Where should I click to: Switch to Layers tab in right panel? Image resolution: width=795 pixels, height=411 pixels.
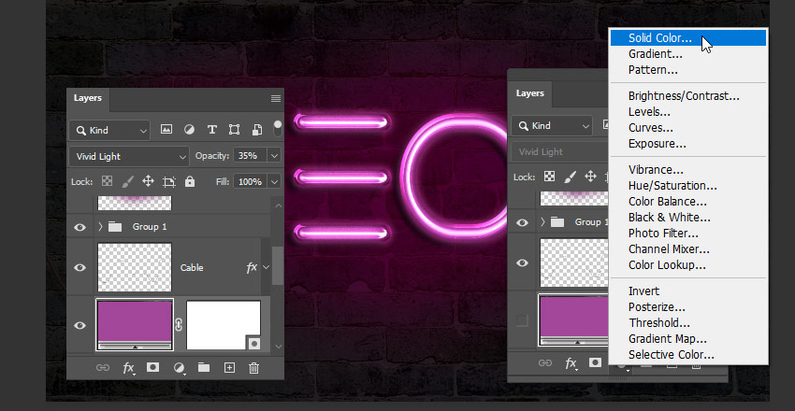coord(529,93)
